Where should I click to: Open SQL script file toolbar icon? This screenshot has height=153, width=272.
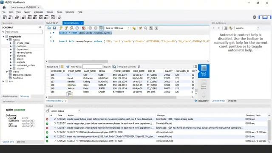click(x=10, y=17)
